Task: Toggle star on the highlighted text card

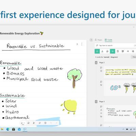Action: coord(101,71)
